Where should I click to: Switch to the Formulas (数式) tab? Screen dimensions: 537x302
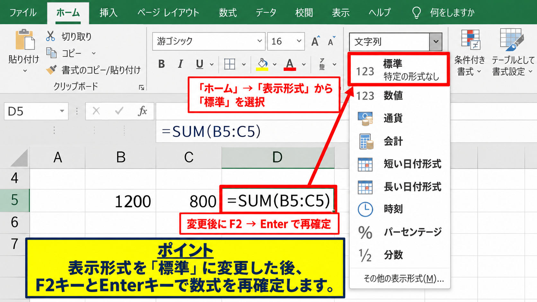coord(228,13)
